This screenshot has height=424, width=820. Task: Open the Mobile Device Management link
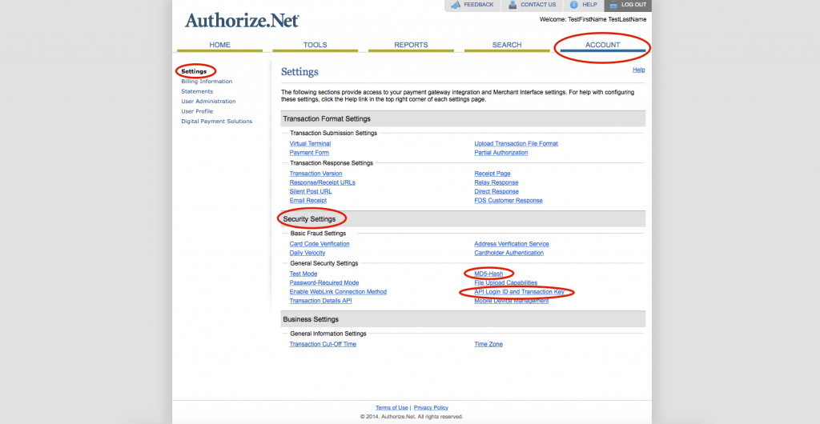(512, 302)
